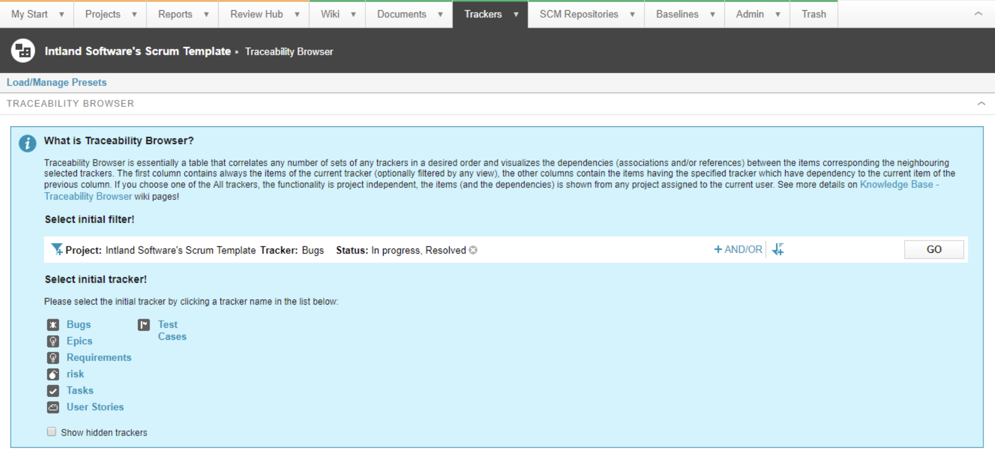
Task: Choose the User Stories tracker link
Action: tap(95, 407)
